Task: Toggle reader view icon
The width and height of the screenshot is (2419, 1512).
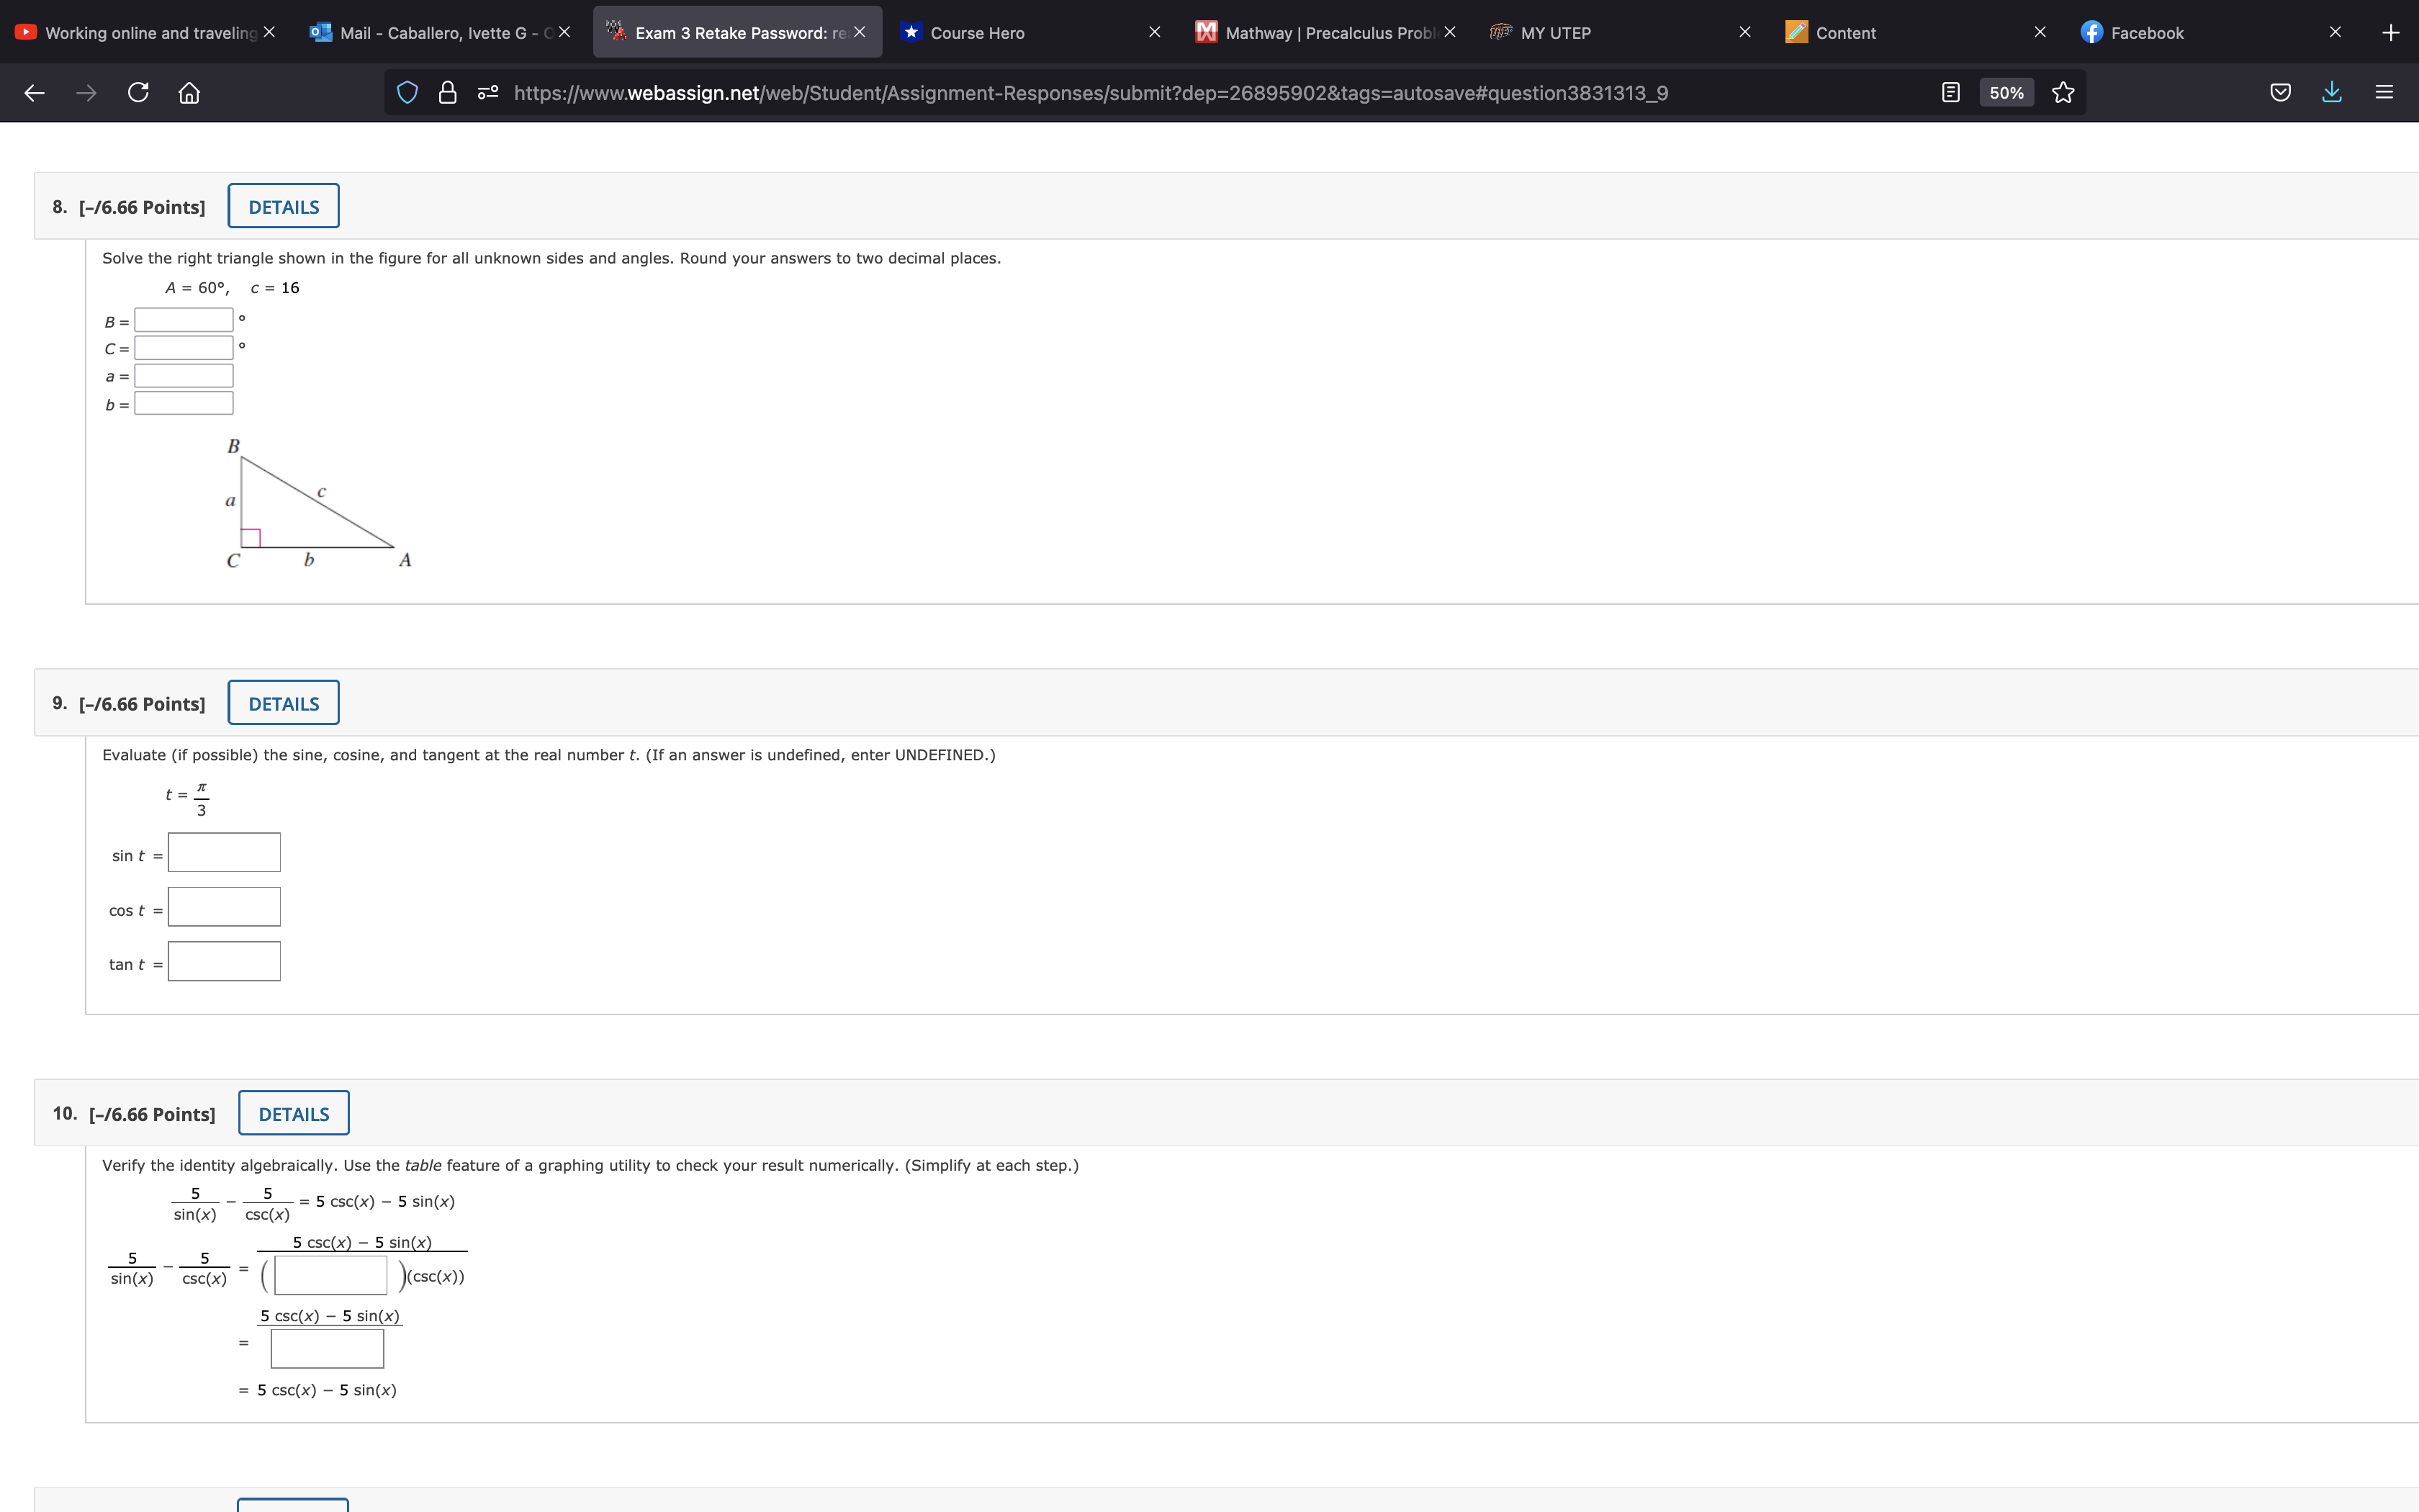Action: (1950, 93)
